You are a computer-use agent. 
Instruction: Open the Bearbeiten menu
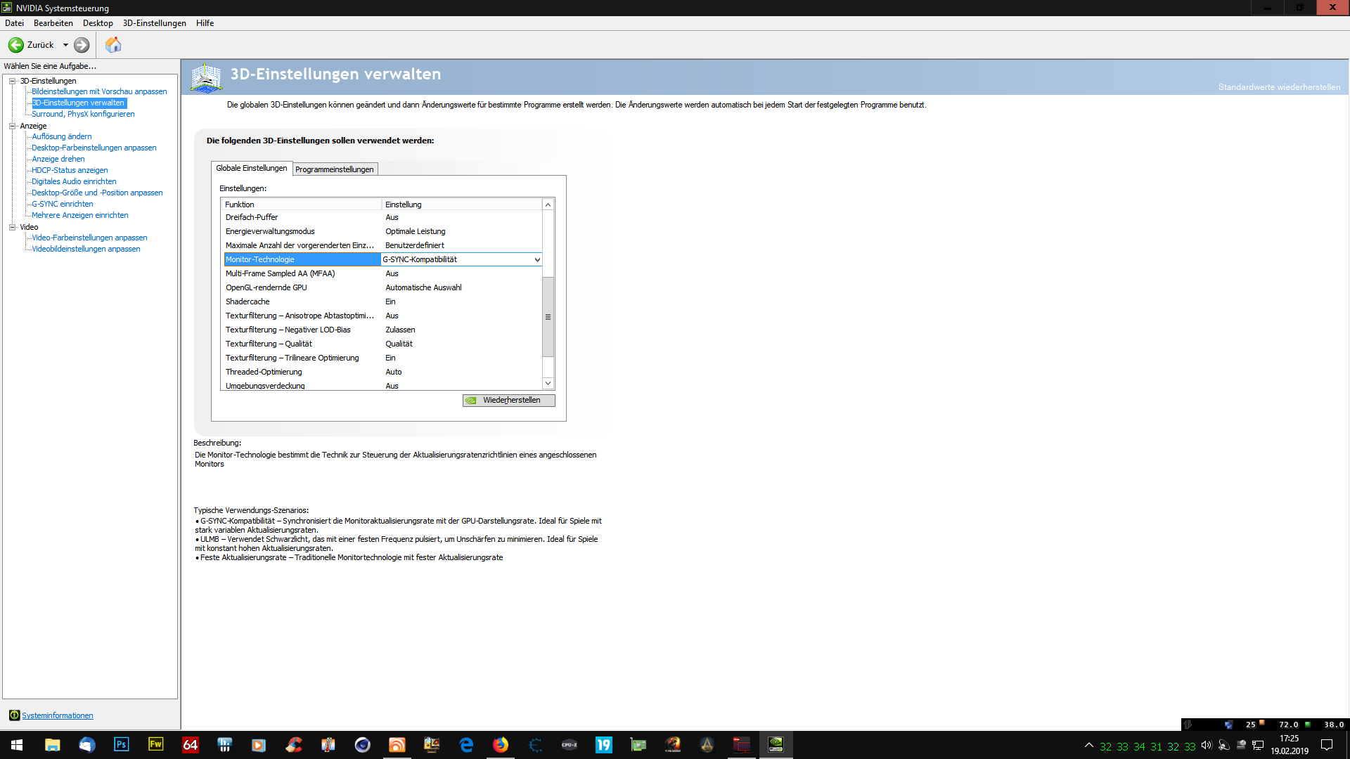coord(53,23)
